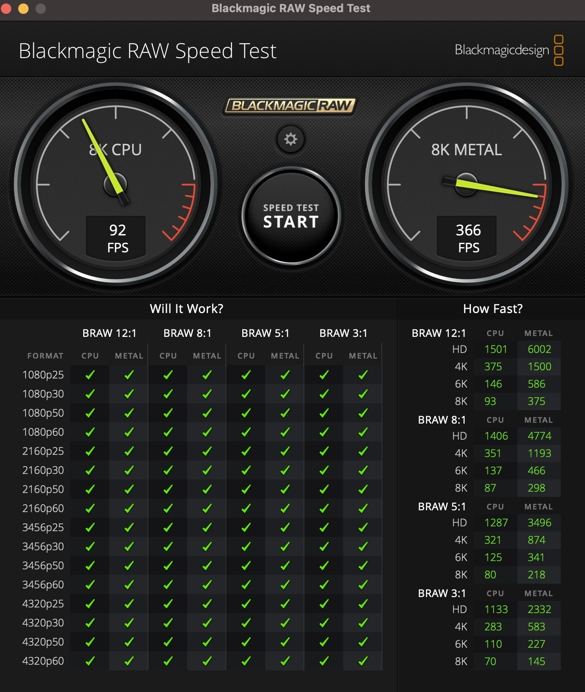
Task: Click the 4320p60 format label
Action: 43,661
